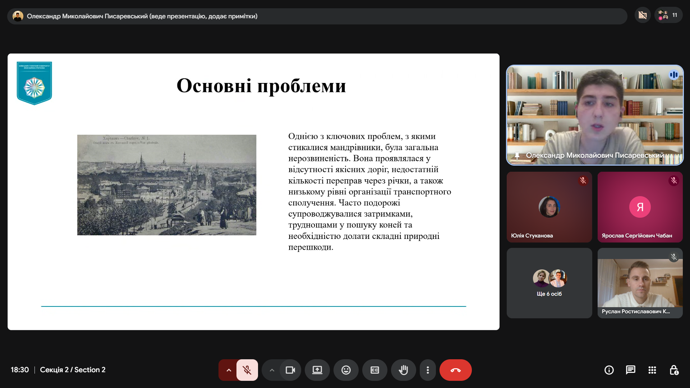690x388 pixels.
Task: Unmute the microphone
Action: (x=247, y=370)
